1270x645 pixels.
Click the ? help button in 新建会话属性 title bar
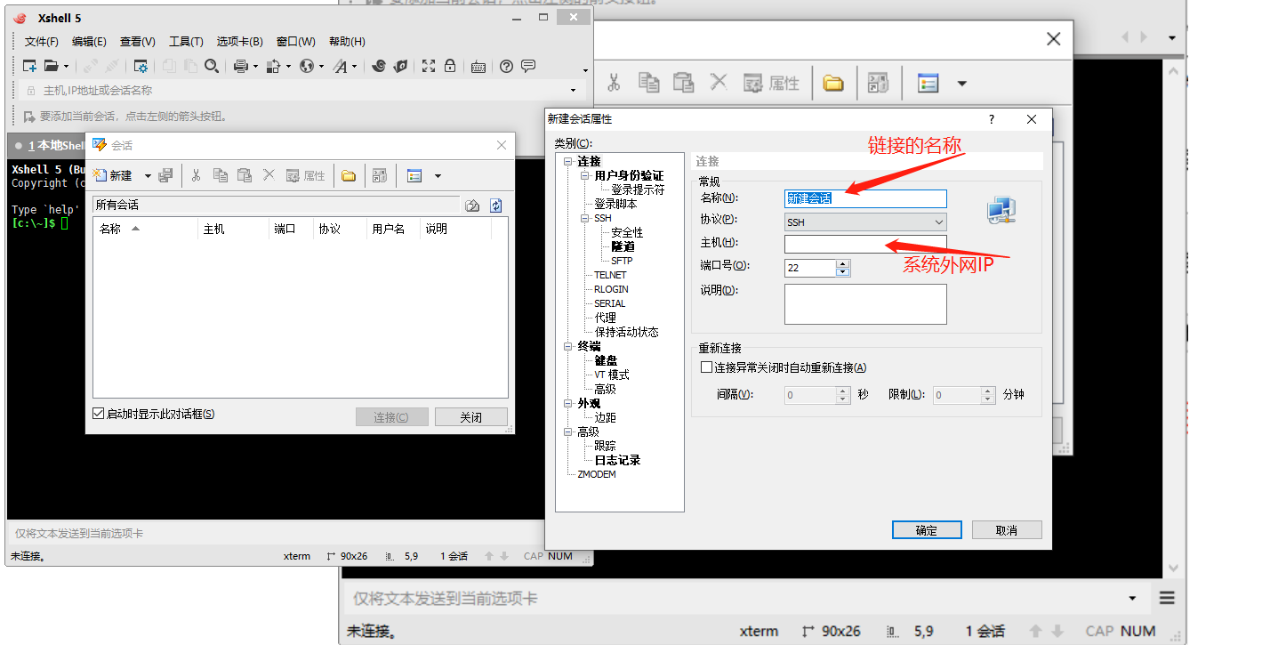992,119
